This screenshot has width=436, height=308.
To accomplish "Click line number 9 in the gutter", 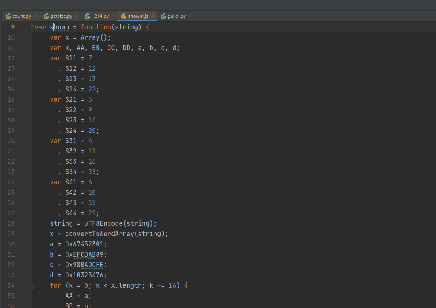I will click(13, 27).
